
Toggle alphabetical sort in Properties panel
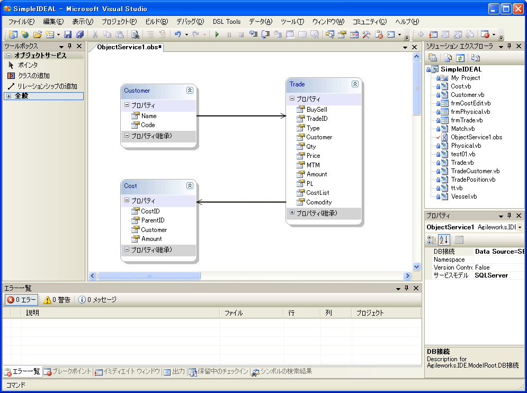[444, 240]
